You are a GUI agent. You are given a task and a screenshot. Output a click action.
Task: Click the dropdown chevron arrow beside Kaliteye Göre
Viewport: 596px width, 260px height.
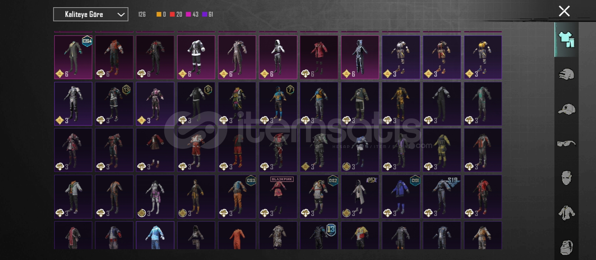[121, 14]
